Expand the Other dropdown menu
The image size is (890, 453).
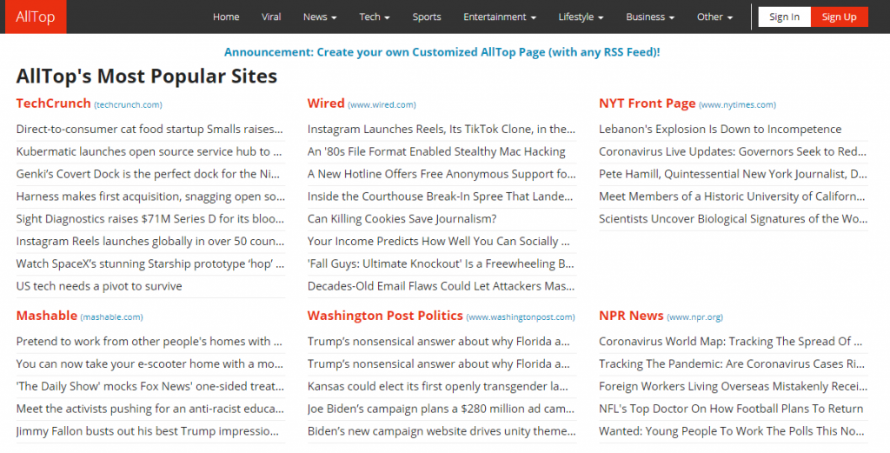714,17
